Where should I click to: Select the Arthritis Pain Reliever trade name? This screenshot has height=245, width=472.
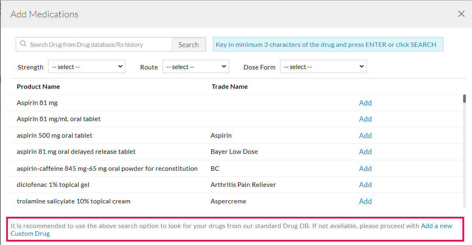coord(243,184)
